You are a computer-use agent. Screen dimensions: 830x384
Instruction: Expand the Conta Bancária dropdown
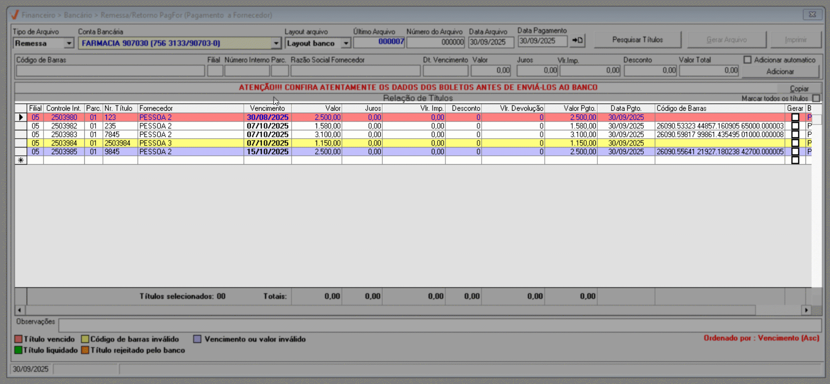(x=276, y=44)
